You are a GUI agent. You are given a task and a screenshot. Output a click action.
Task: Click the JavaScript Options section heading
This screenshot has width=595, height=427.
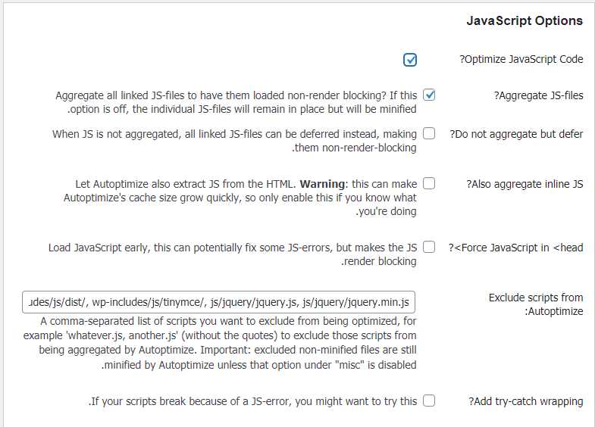[524, 20]
